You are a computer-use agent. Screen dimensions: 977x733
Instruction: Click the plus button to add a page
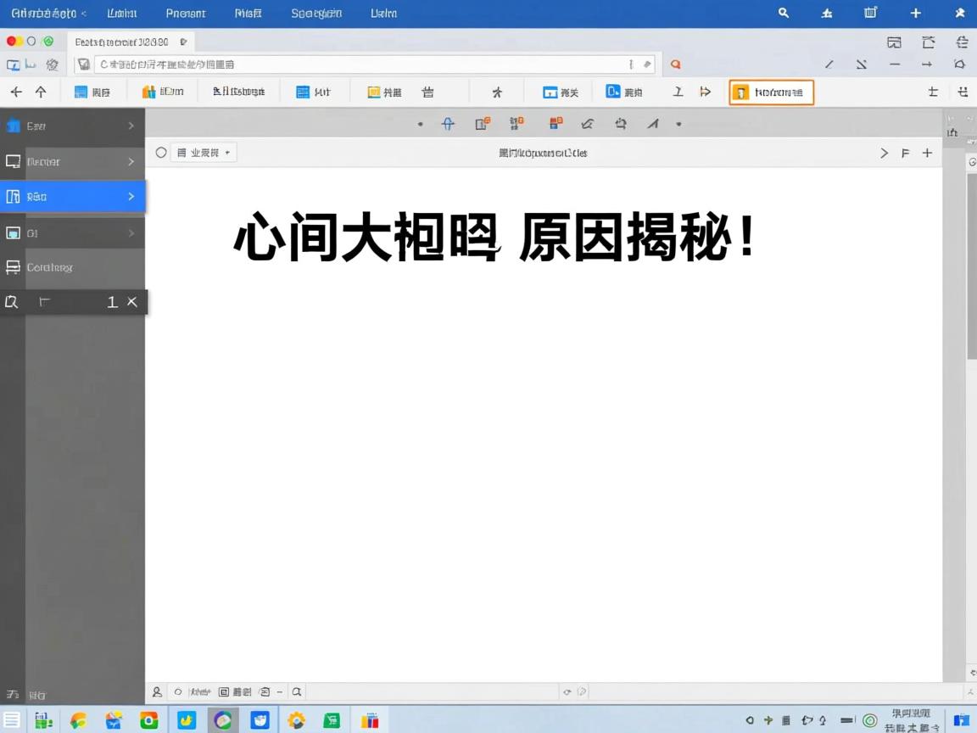927,153
